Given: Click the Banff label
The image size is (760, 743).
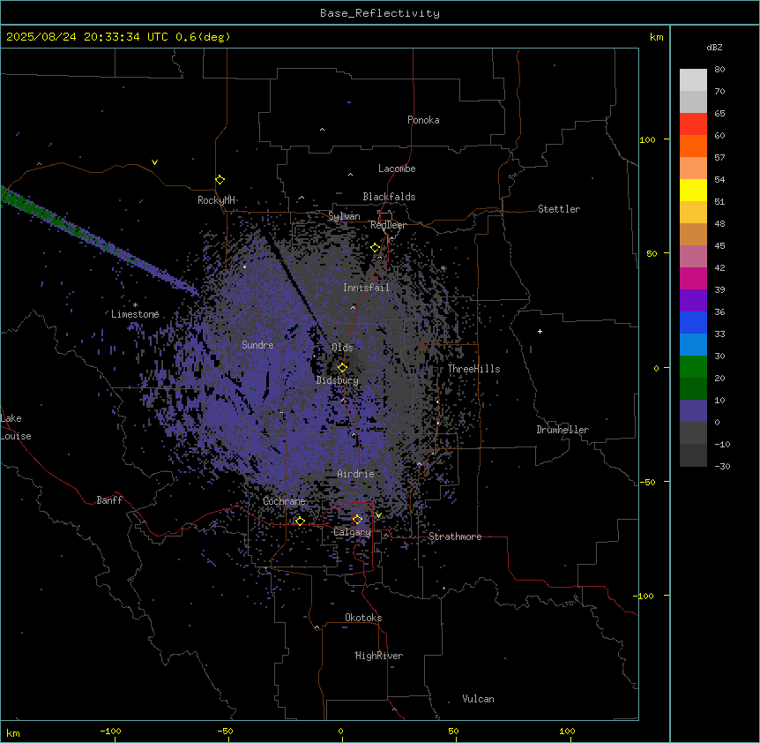Looking at the screenshot, I should click(x=109, y=500).
